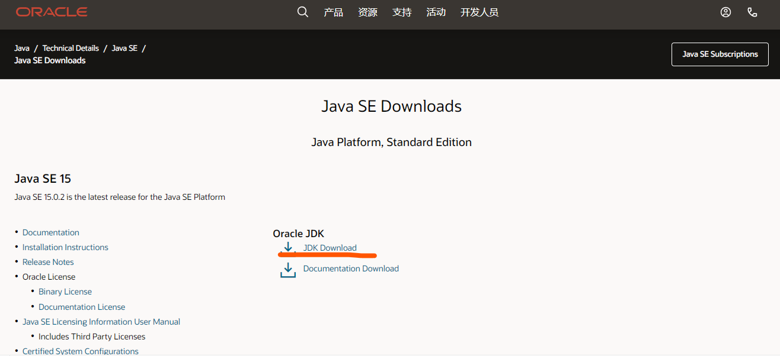
Task: Open the Installation Instructions link
Action: click(65, 247)
